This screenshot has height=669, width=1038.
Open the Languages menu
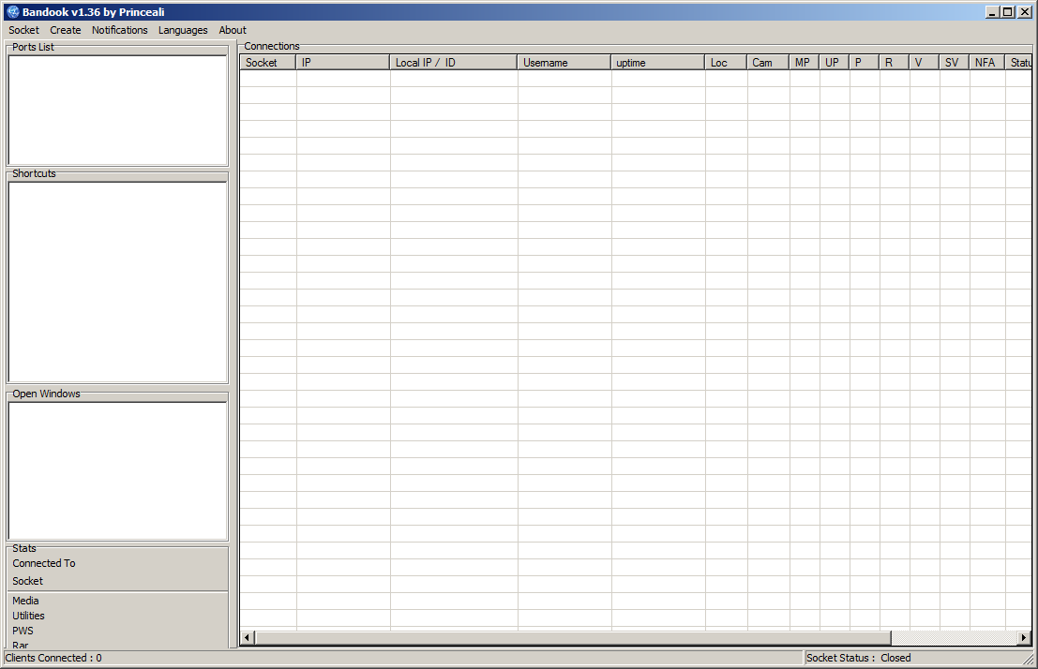[183, 30]
